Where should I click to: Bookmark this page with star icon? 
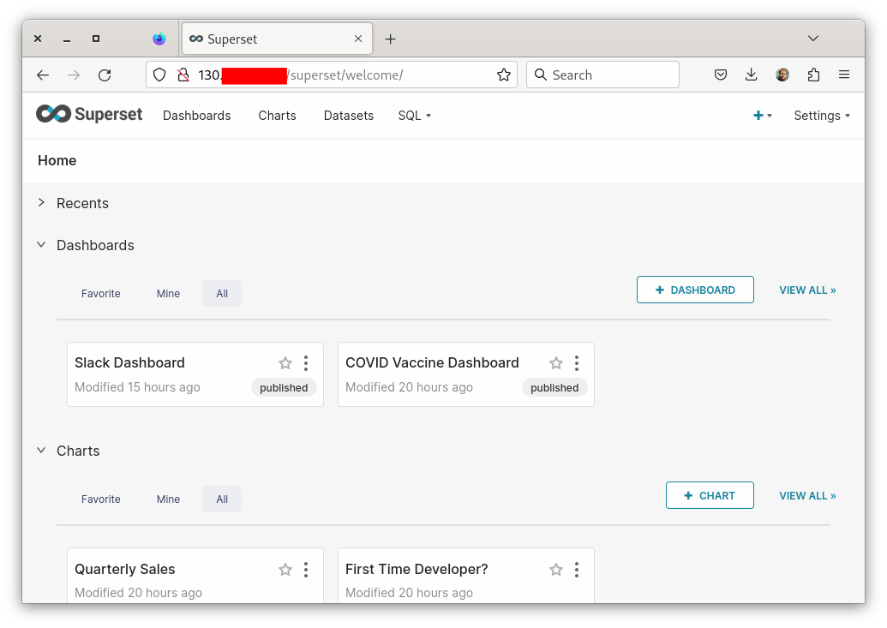(x=504, y=75)
